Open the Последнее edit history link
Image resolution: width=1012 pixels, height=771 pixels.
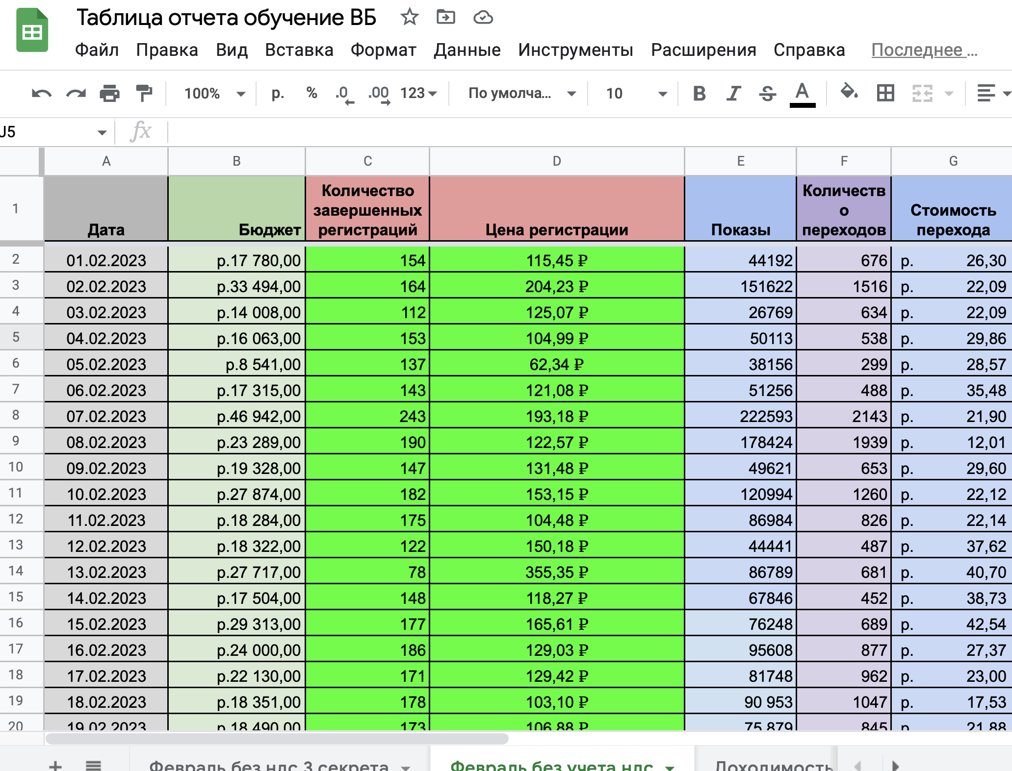point(925,50)
